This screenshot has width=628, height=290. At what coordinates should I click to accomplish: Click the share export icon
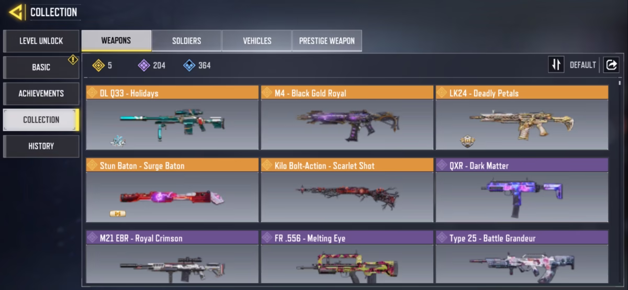pyautogui.click(x=611, y=65)
